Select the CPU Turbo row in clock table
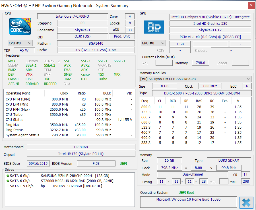The width and height of the screenshot is (256, 210). [x=68, y=115]
